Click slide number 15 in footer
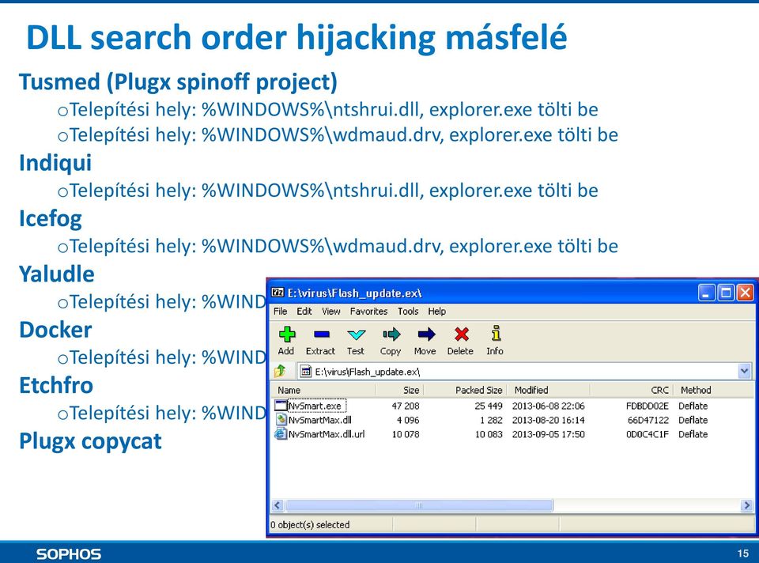759x563 pixels. point(742,554)
